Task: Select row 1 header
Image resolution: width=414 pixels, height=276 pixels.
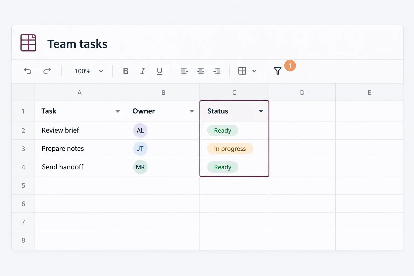Action: pyautogui.click(x=23, y=111)
